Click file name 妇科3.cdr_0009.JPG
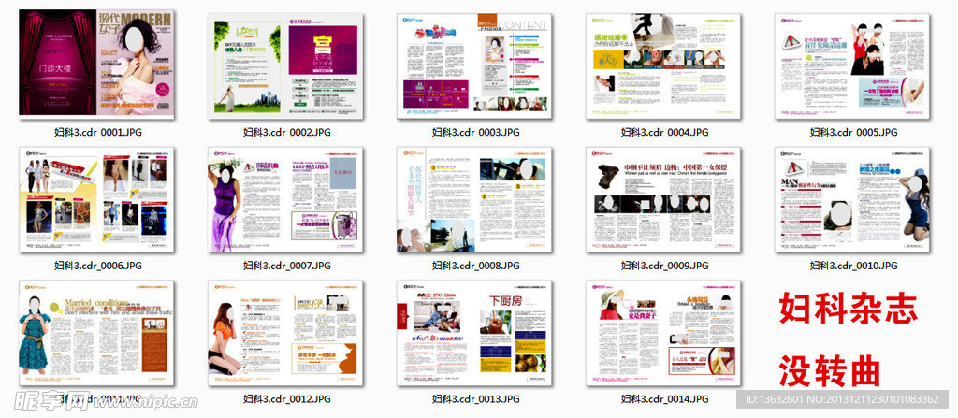Image resolution: width=958 pixels, height=418 pixels. pyautogui.click(x=665, y=266)
